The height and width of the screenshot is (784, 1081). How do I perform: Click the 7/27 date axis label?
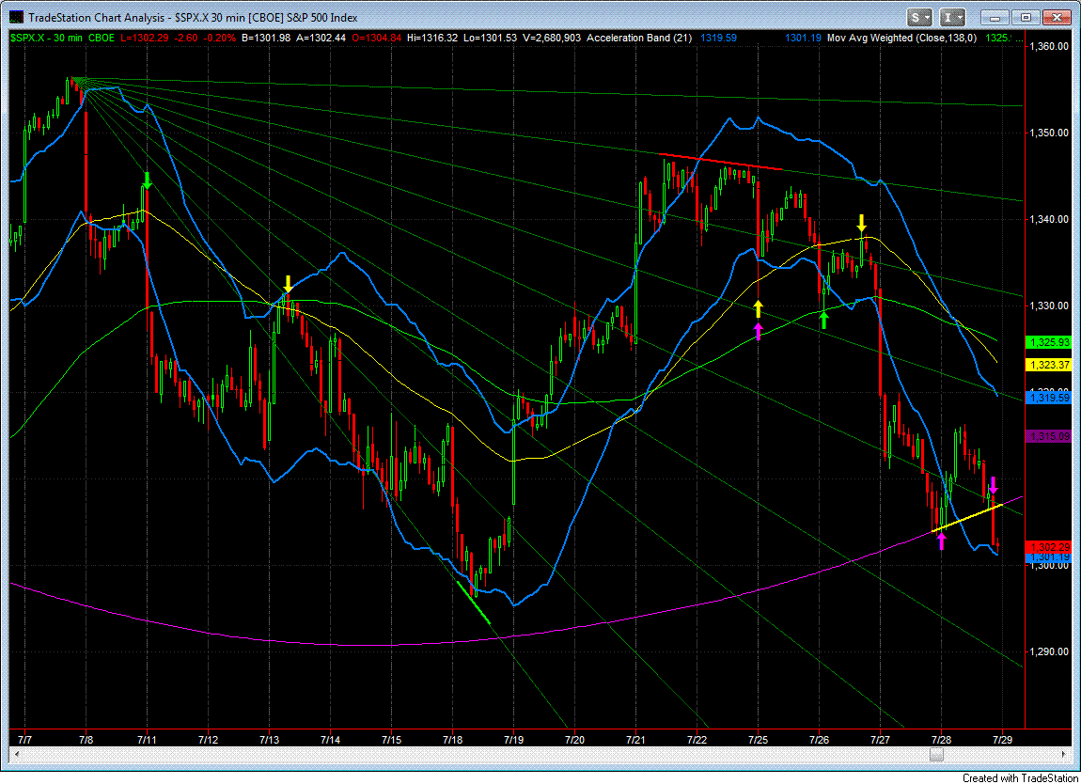pos(881,740)
